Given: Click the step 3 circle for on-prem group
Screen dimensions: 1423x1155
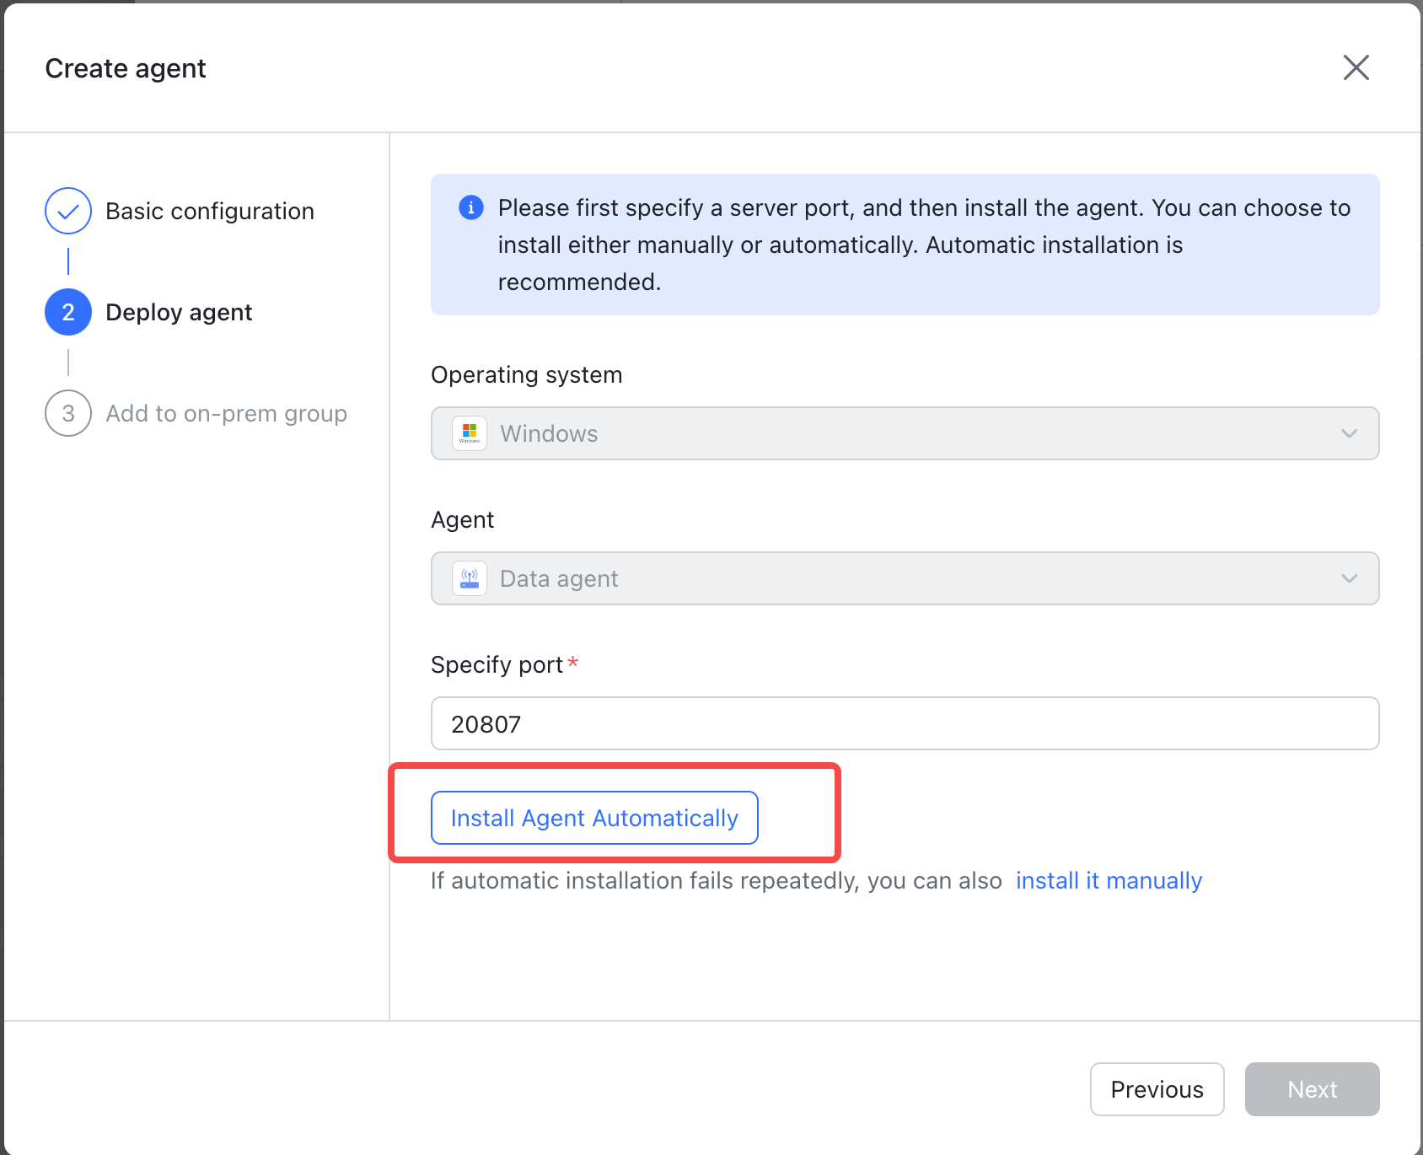Looking at the screenshot, I should [67, 413].
